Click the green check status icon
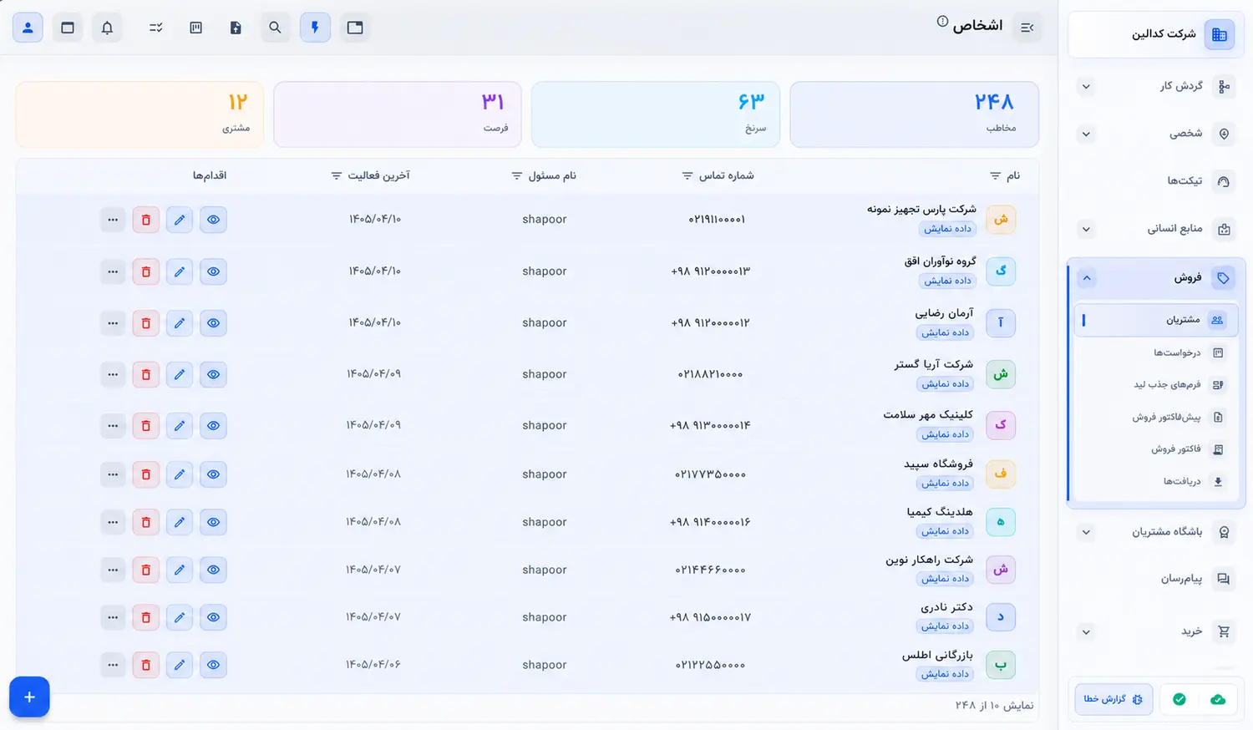This screenshot has height=730, width=1253. [1179, 699]
